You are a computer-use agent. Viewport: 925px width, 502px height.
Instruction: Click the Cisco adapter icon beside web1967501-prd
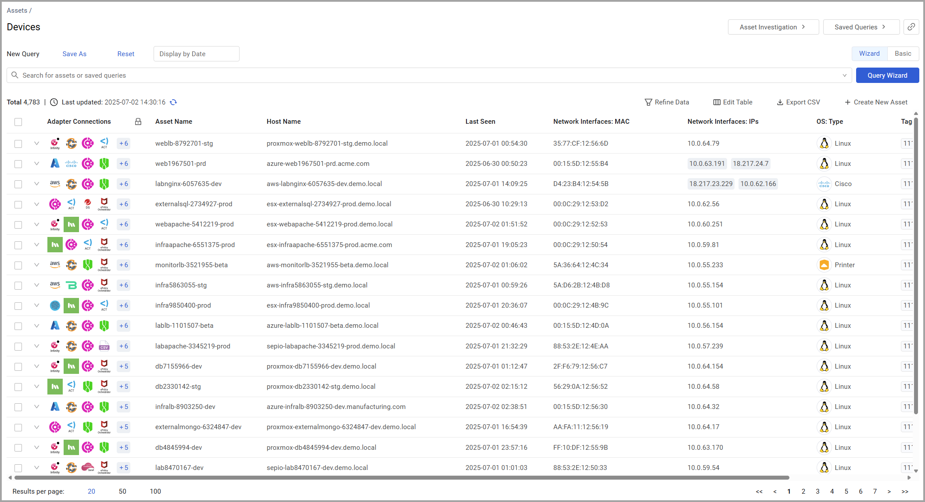click(71, 163)
